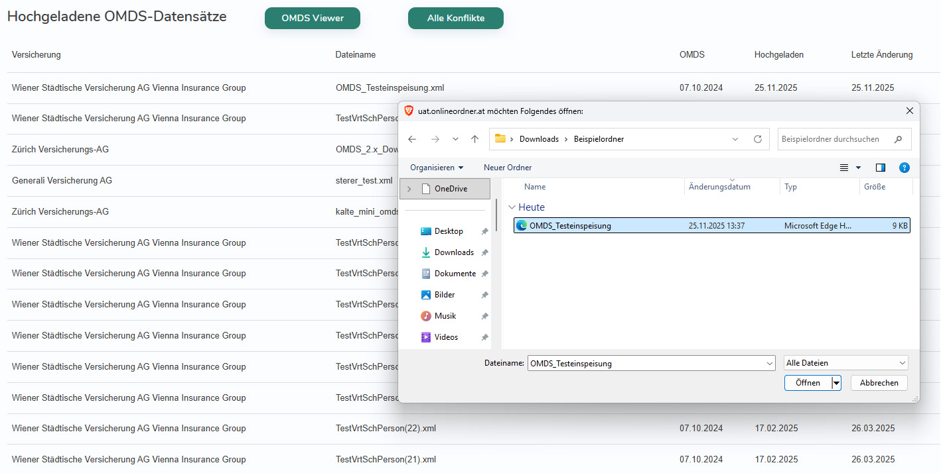Screen dimensions: 941x473
Task: Click Downloads in the address breadcrumb
Action: coord(539,139)
